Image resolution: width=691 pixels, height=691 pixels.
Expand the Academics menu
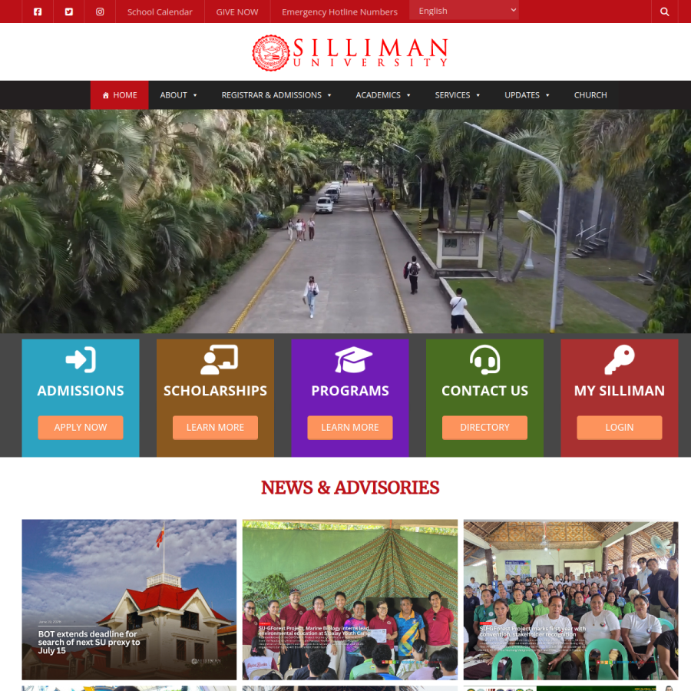[383, 95]
